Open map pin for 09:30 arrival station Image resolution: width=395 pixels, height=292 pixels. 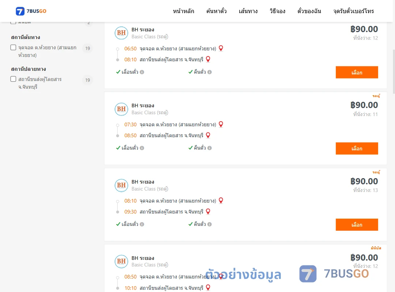(x=208, y=212)
